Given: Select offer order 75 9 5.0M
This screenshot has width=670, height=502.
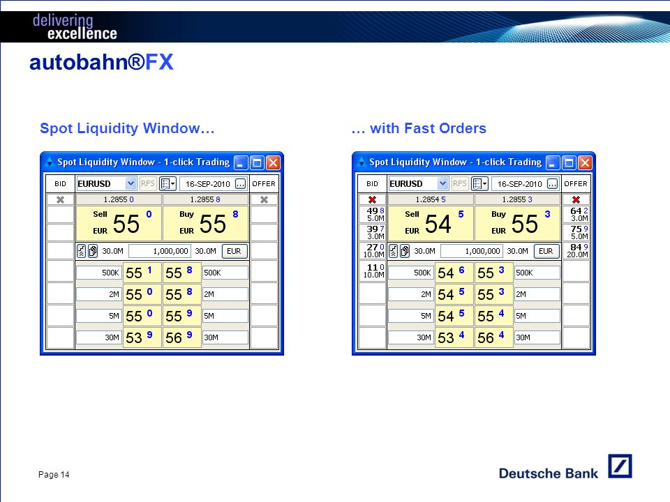Looking at the screenshot, I should [x=576, y=232].
